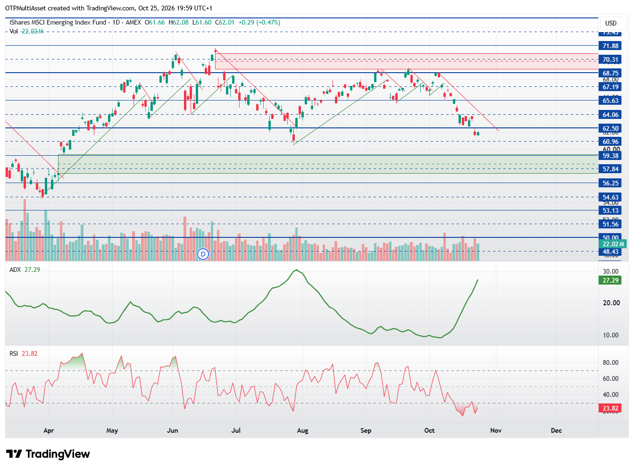
Task: Click the 80.00 RSI scale value
Action: pos(611,362)
